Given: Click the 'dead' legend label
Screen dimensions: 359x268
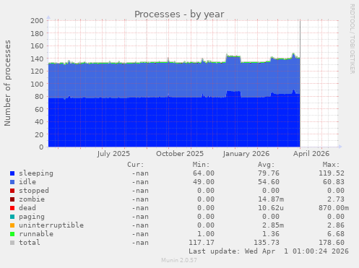Looking at the screenshot, I should [x=27, y=208].
